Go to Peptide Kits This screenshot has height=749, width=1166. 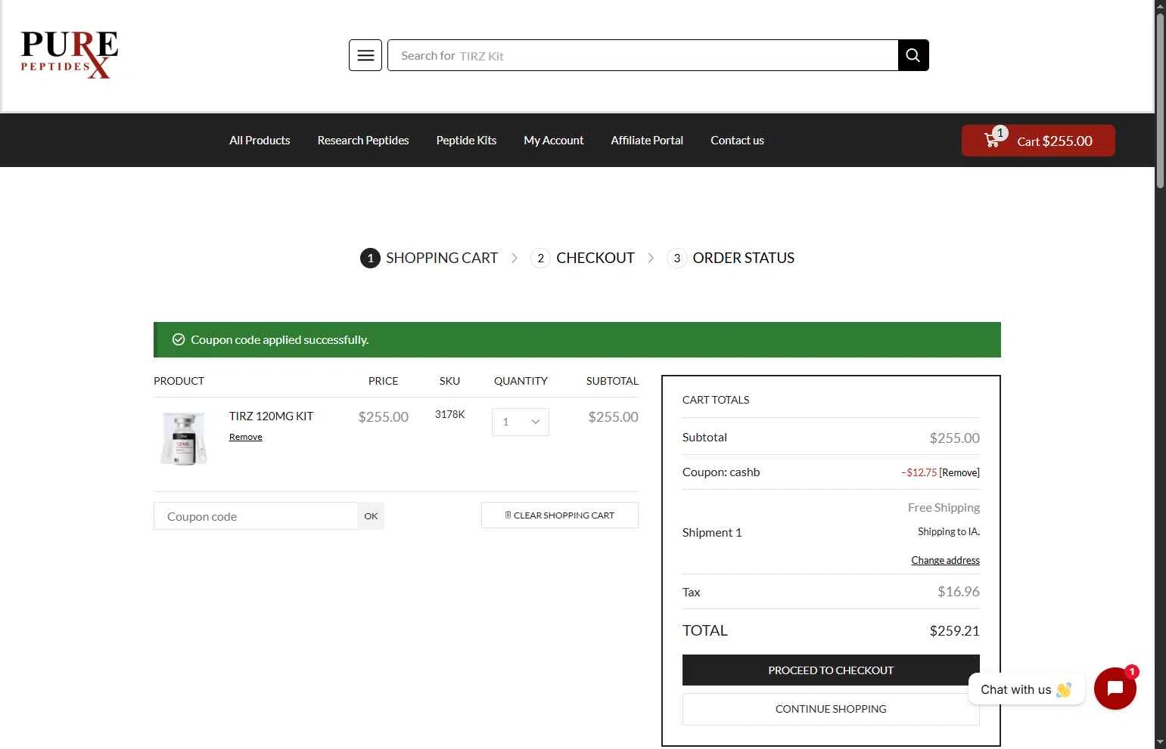[x=466, y=141]
